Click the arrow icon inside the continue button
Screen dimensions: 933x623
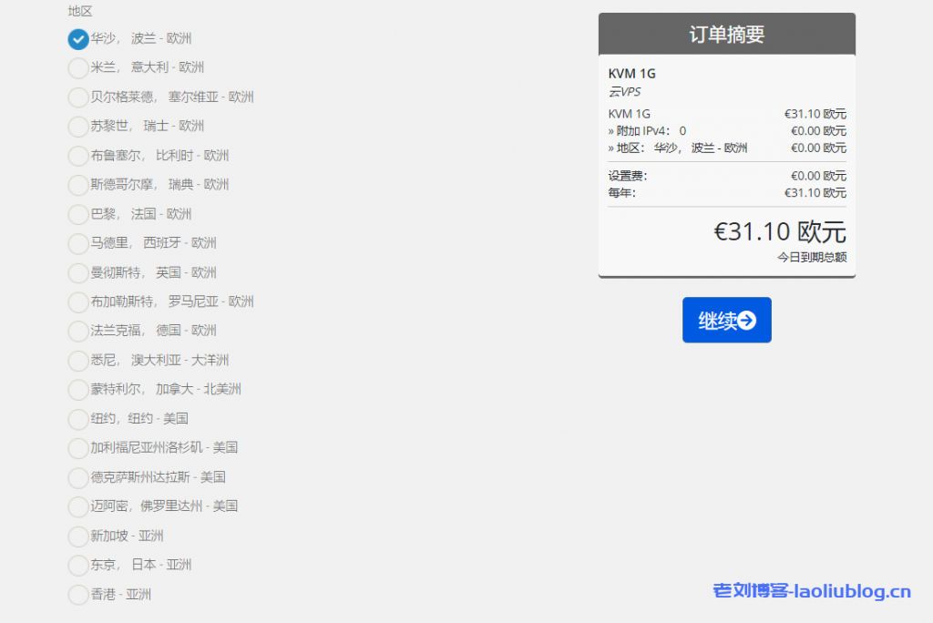coord(745,320)
